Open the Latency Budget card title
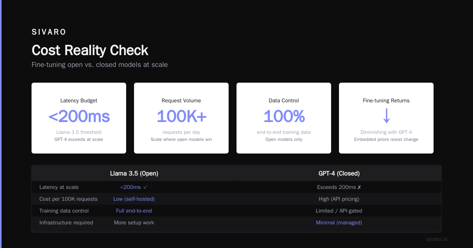The width and height of the screenshot is (473, 248). (x=79, y=100)
